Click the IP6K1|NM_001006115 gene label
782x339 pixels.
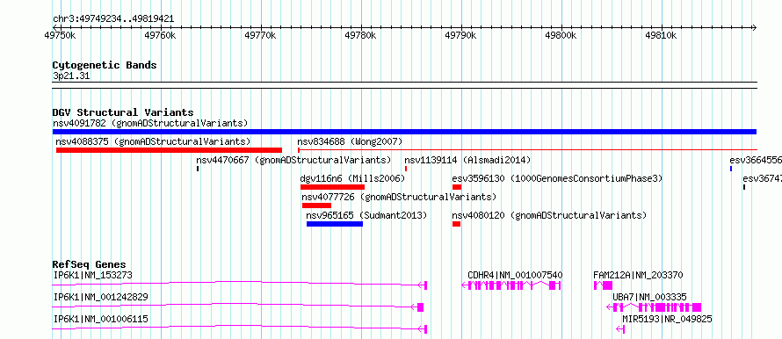pyautogui.click(x=101, y=319)
